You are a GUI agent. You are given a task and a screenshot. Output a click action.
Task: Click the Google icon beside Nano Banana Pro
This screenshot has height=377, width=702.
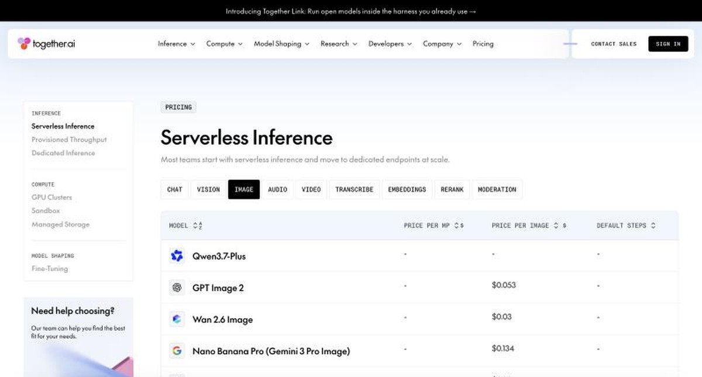tap(177, 351)
